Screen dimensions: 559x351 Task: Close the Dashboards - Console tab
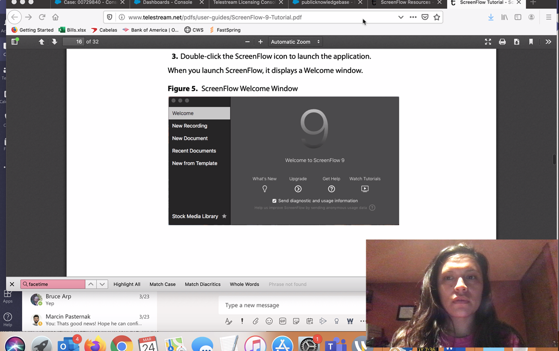201,2
